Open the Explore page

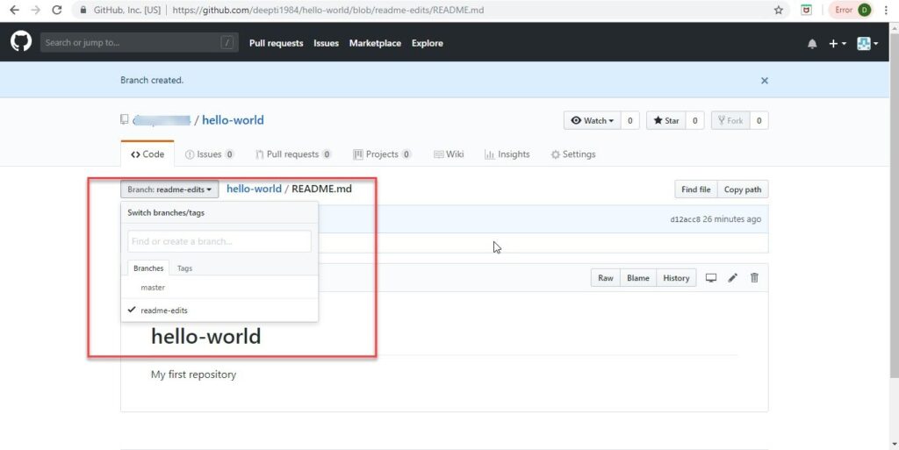[428, 43]
